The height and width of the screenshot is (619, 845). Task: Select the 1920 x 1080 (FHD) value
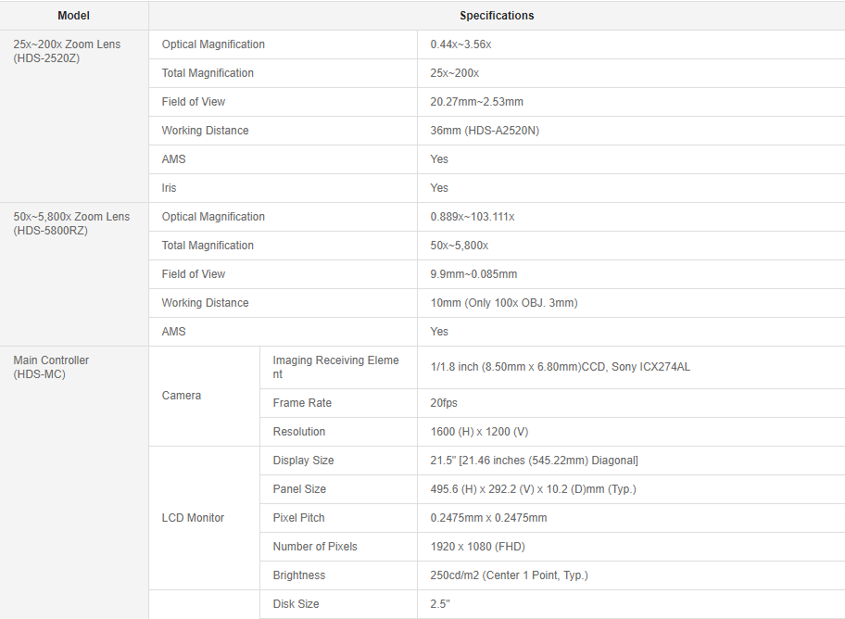coord(478,547)
